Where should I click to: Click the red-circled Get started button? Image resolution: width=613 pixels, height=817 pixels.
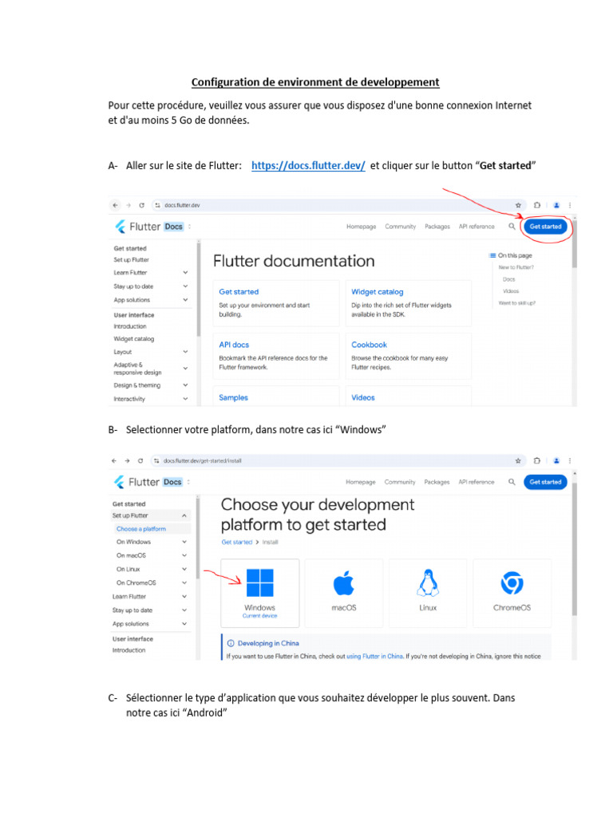[x=545, y=227]
